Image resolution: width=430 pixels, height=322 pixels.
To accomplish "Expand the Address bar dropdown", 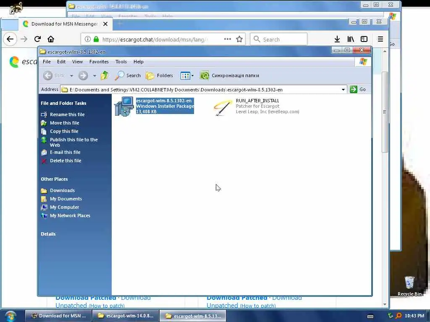I will coord(343,90).
